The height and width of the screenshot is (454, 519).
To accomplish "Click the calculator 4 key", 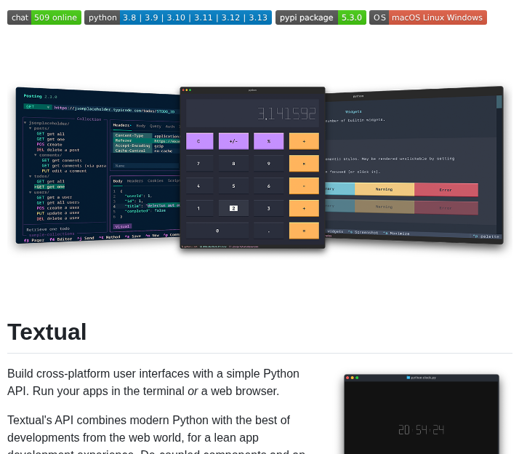I will pyautogui.click(x=200, y=186).
